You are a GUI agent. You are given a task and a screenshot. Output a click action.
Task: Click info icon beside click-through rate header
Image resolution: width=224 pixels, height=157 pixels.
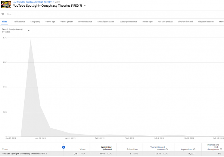[221, 149]
